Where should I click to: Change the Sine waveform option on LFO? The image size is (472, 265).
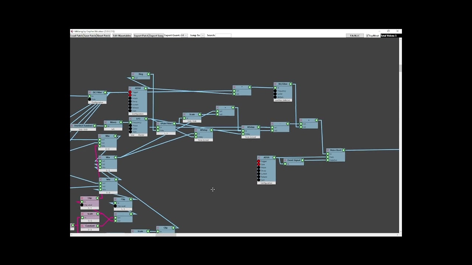click(132, 135)
